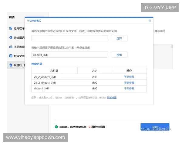Image resolution: width=182 pixels, height=145 pixels.
Task: Click the background panel scrollbar
Action: (172, 46)
